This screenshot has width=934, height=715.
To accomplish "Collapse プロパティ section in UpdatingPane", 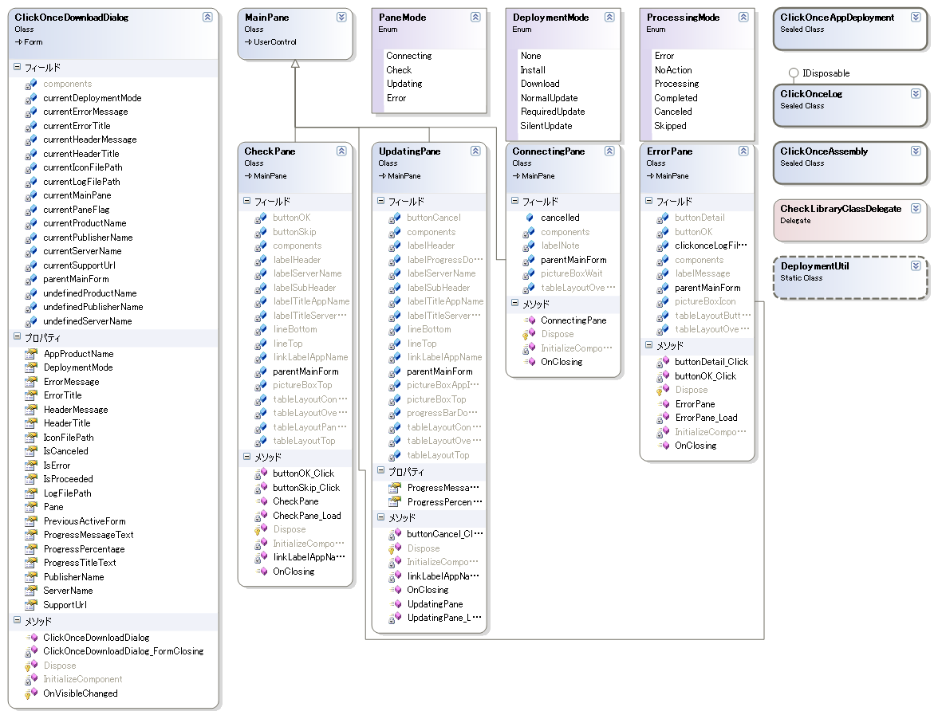I will pos(380,471).
